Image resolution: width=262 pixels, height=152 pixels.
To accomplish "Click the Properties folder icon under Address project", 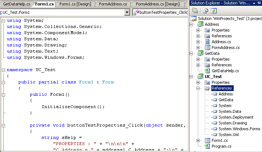I will tap(207, 30).
